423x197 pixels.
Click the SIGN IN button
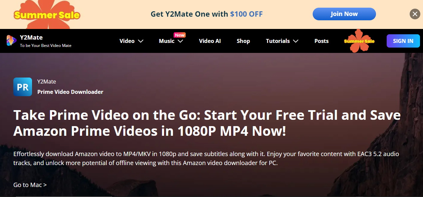[403, 41]
